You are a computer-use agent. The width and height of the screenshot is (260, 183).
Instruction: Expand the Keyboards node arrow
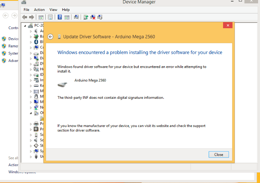pyautogui.click(x=31, y=86)
